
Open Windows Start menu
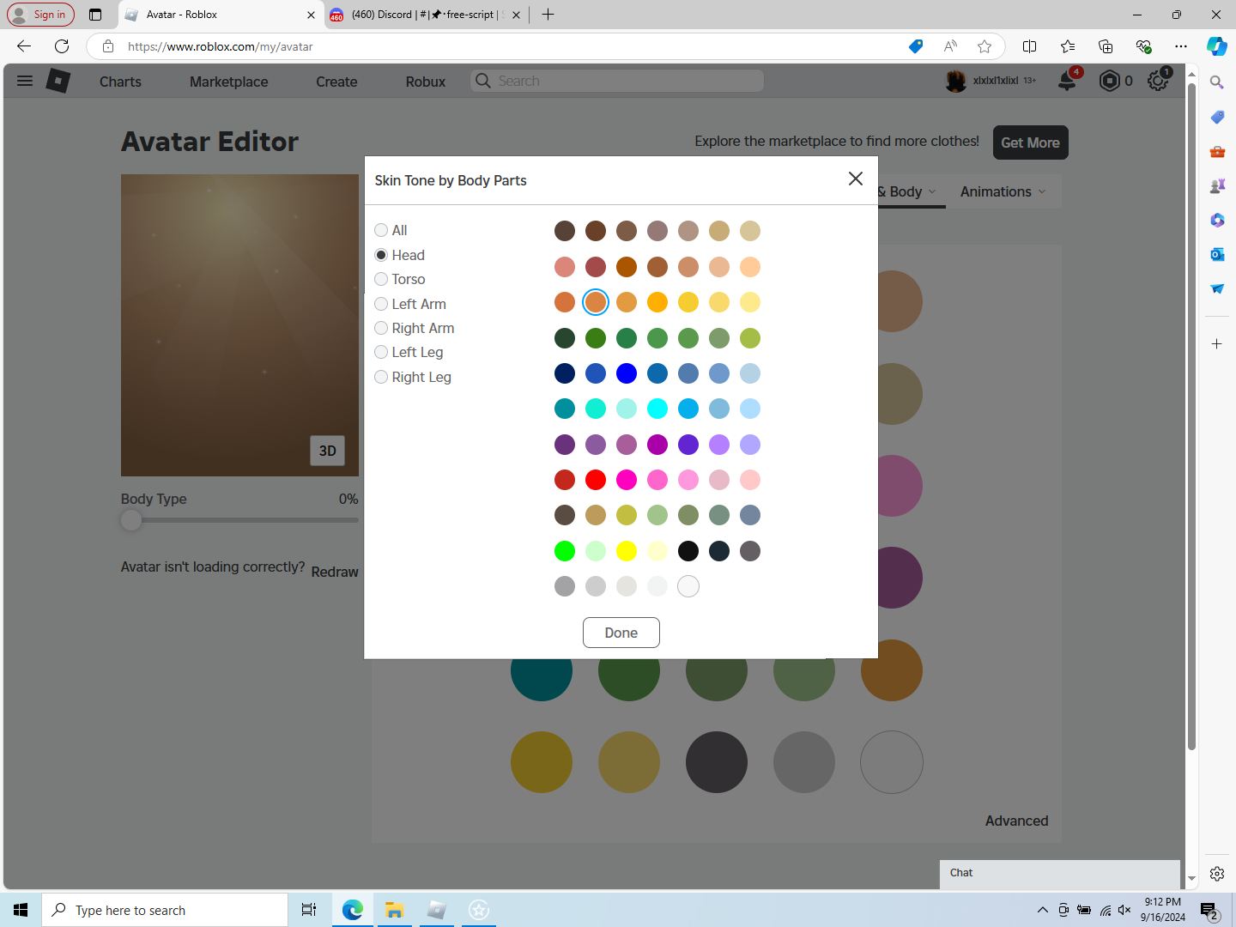point(21,910)
